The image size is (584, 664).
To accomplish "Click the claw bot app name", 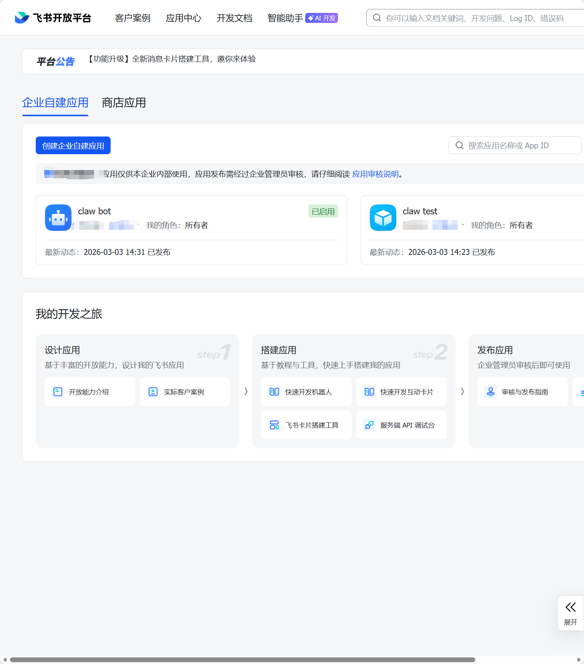I will pyautogui.click(x=94, y=211).
